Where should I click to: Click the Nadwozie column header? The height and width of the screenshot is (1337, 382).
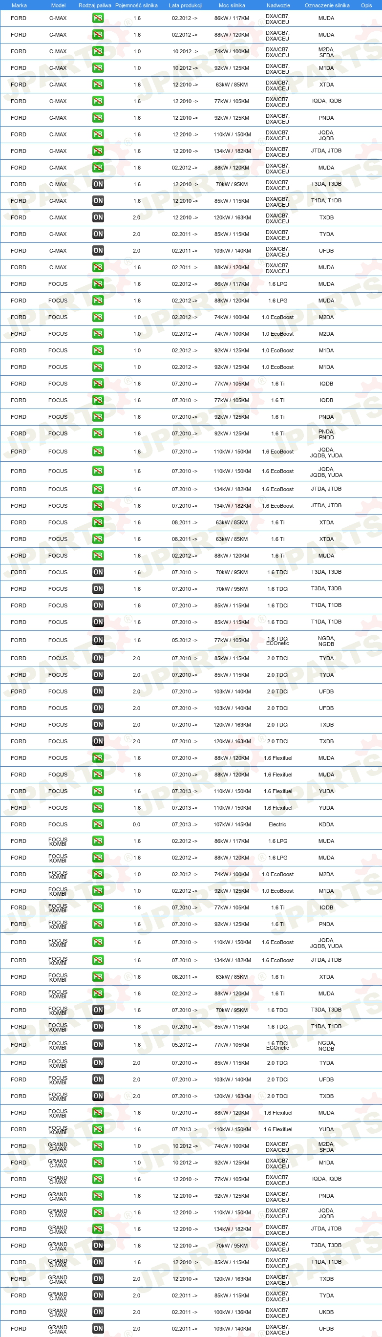click(278, 5)
